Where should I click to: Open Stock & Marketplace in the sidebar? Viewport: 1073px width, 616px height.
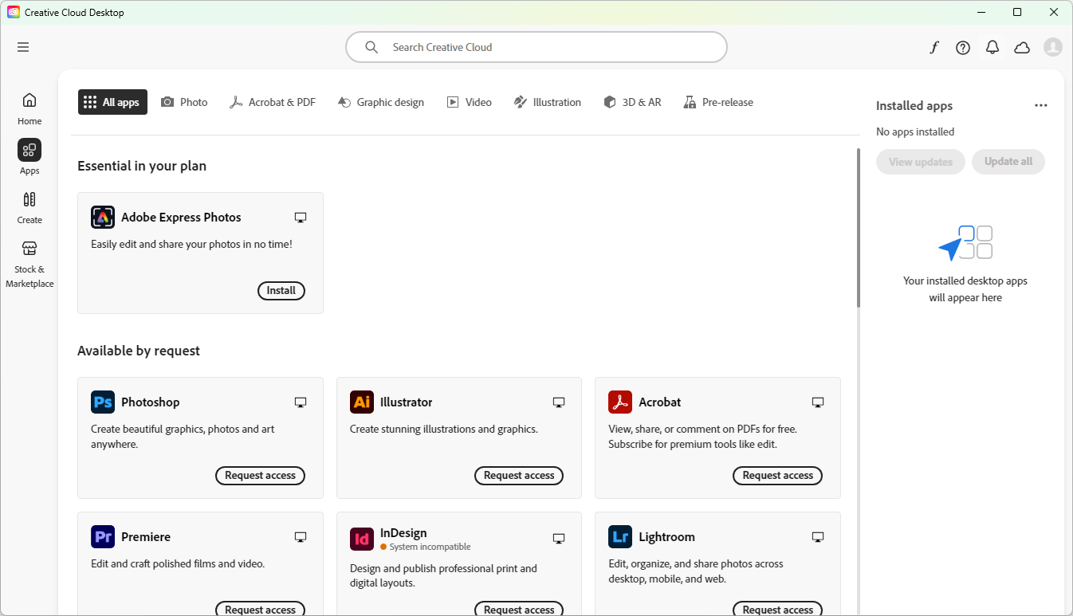29,263
